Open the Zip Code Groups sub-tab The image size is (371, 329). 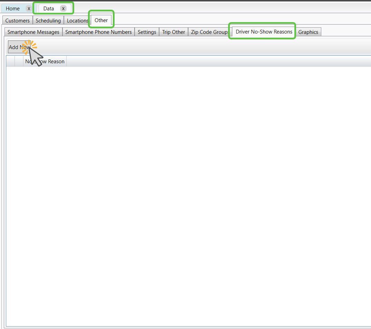point(209,32)
